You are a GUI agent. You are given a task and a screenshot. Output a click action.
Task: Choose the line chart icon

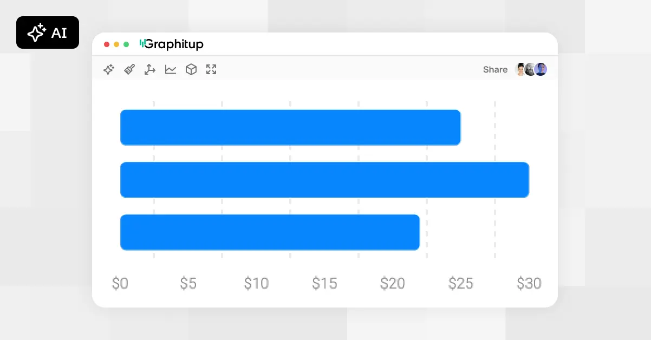171,69
